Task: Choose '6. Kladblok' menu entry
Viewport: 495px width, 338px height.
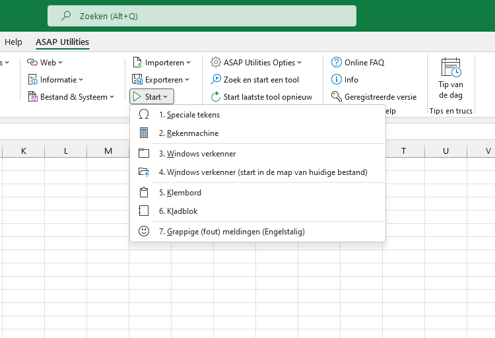Action: [257, 211]
